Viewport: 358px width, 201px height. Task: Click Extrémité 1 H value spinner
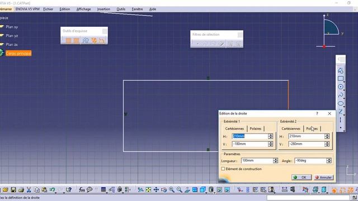pos(271,136)
